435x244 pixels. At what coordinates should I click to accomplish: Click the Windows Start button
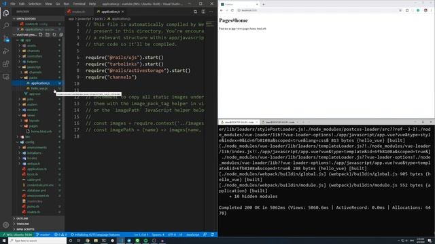point(4,241)
